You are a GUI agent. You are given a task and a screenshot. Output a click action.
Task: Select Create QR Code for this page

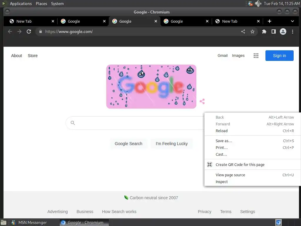point(252,165)
